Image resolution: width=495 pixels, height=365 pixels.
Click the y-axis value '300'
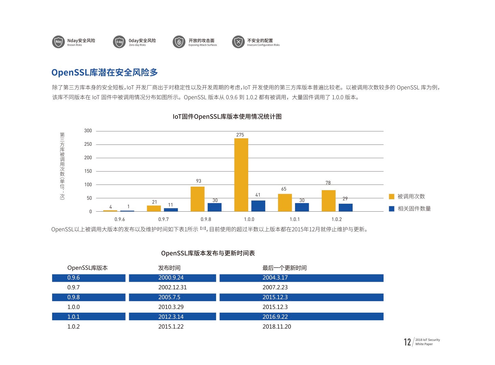[x=88, y=131]
